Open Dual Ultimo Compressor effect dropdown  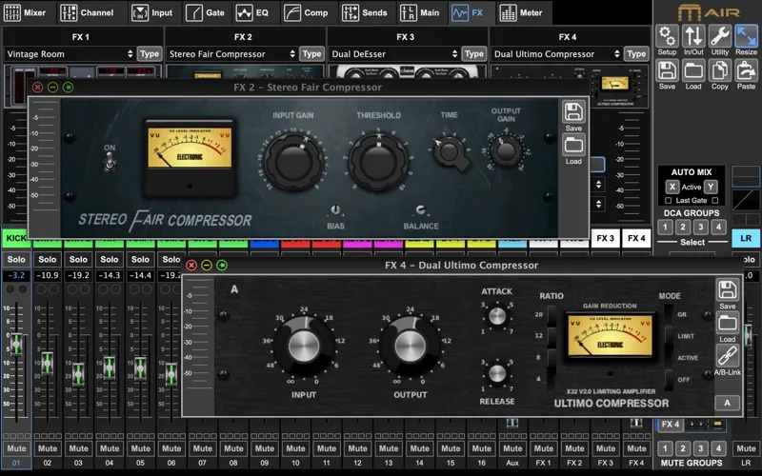coord(556,54)
